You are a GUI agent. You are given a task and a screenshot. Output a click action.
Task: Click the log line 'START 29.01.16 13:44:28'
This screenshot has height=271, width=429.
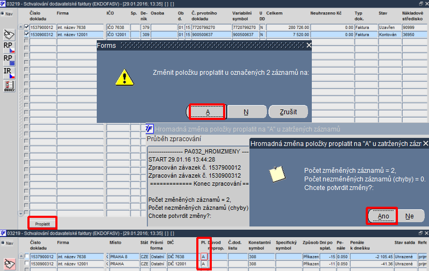182,160
